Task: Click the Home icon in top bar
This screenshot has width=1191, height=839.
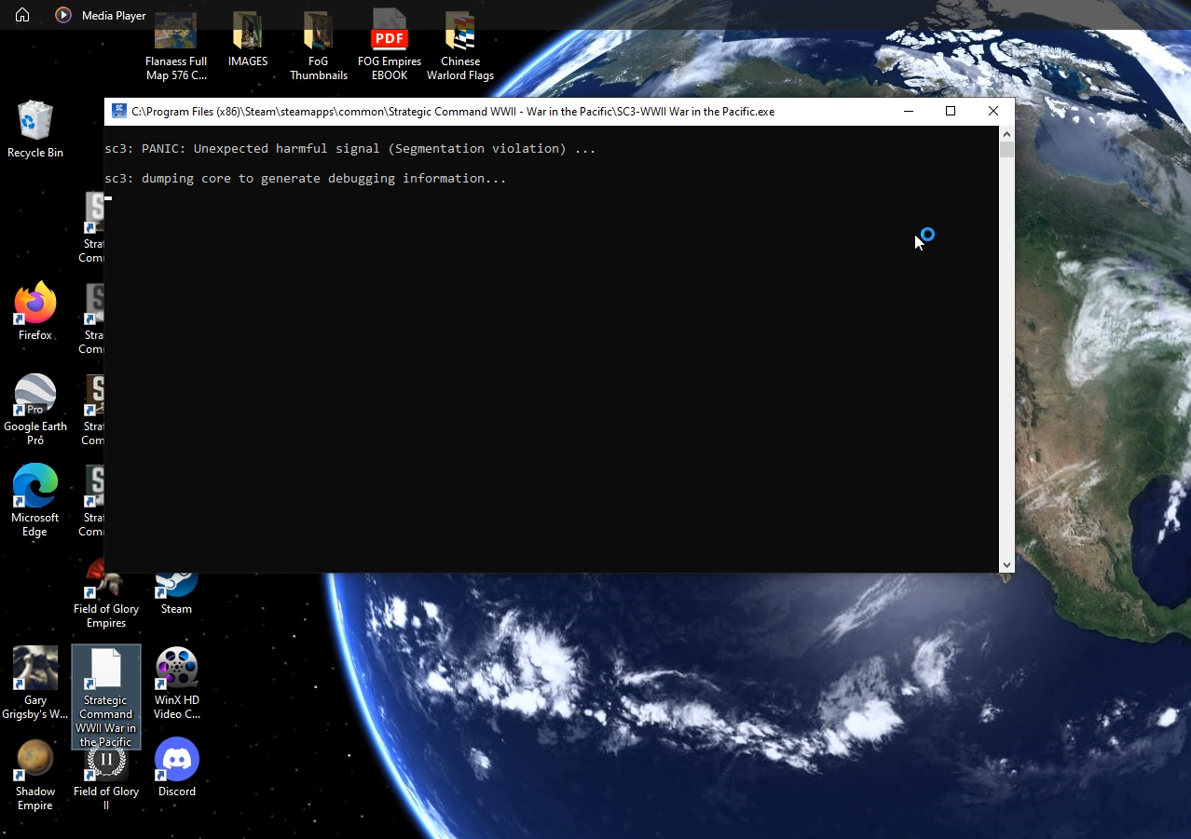Action: (22, 15)
